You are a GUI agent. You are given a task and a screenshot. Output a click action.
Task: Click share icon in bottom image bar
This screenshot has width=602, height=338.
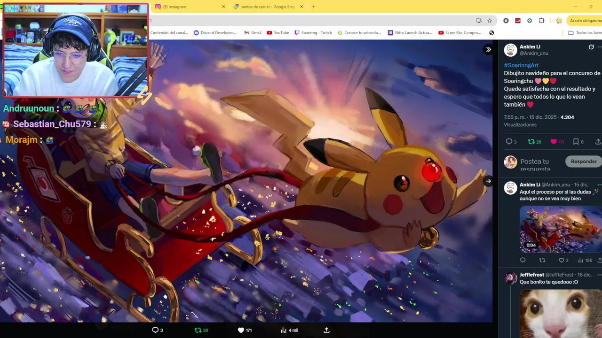point(326,330)
